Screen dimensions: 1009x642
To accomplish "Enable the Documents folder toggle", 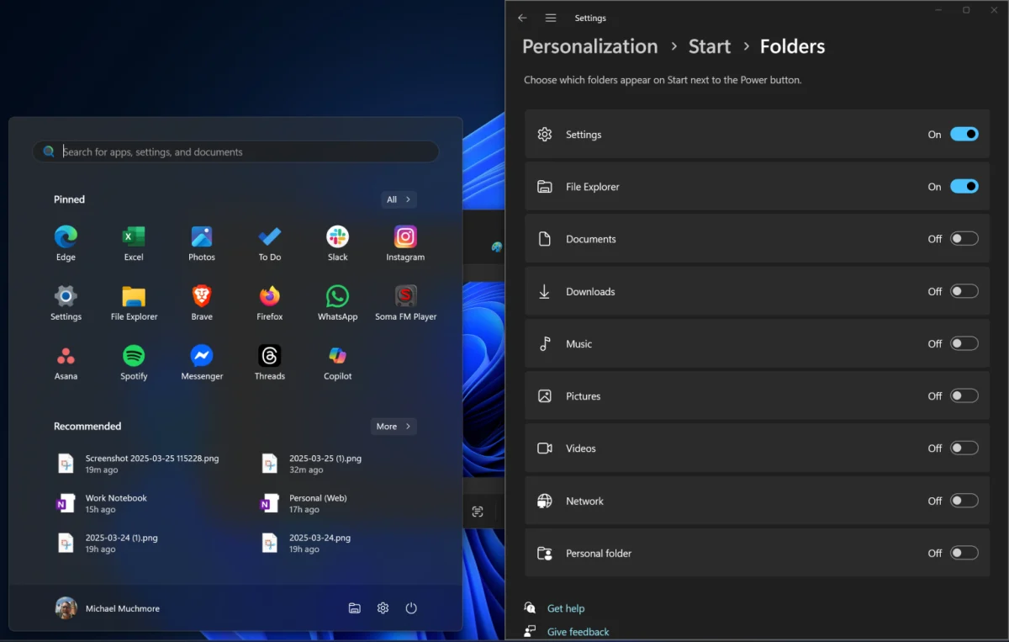I will [964, 239].
